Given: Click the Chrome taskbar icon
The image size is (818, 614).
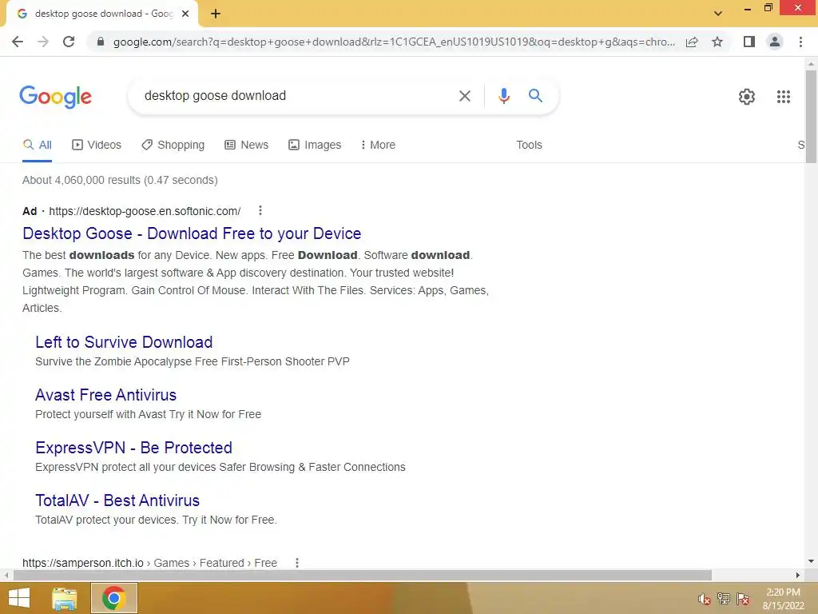Looking at the screenshot, I should tap(113, 598).
